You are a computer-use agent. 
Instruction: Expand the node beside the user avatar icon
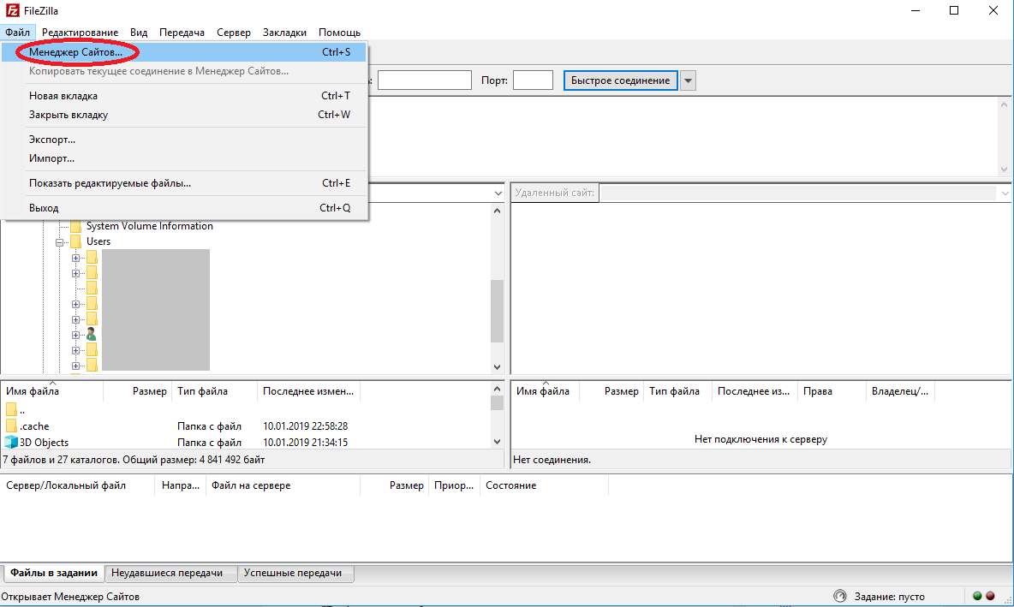(75, 336)
